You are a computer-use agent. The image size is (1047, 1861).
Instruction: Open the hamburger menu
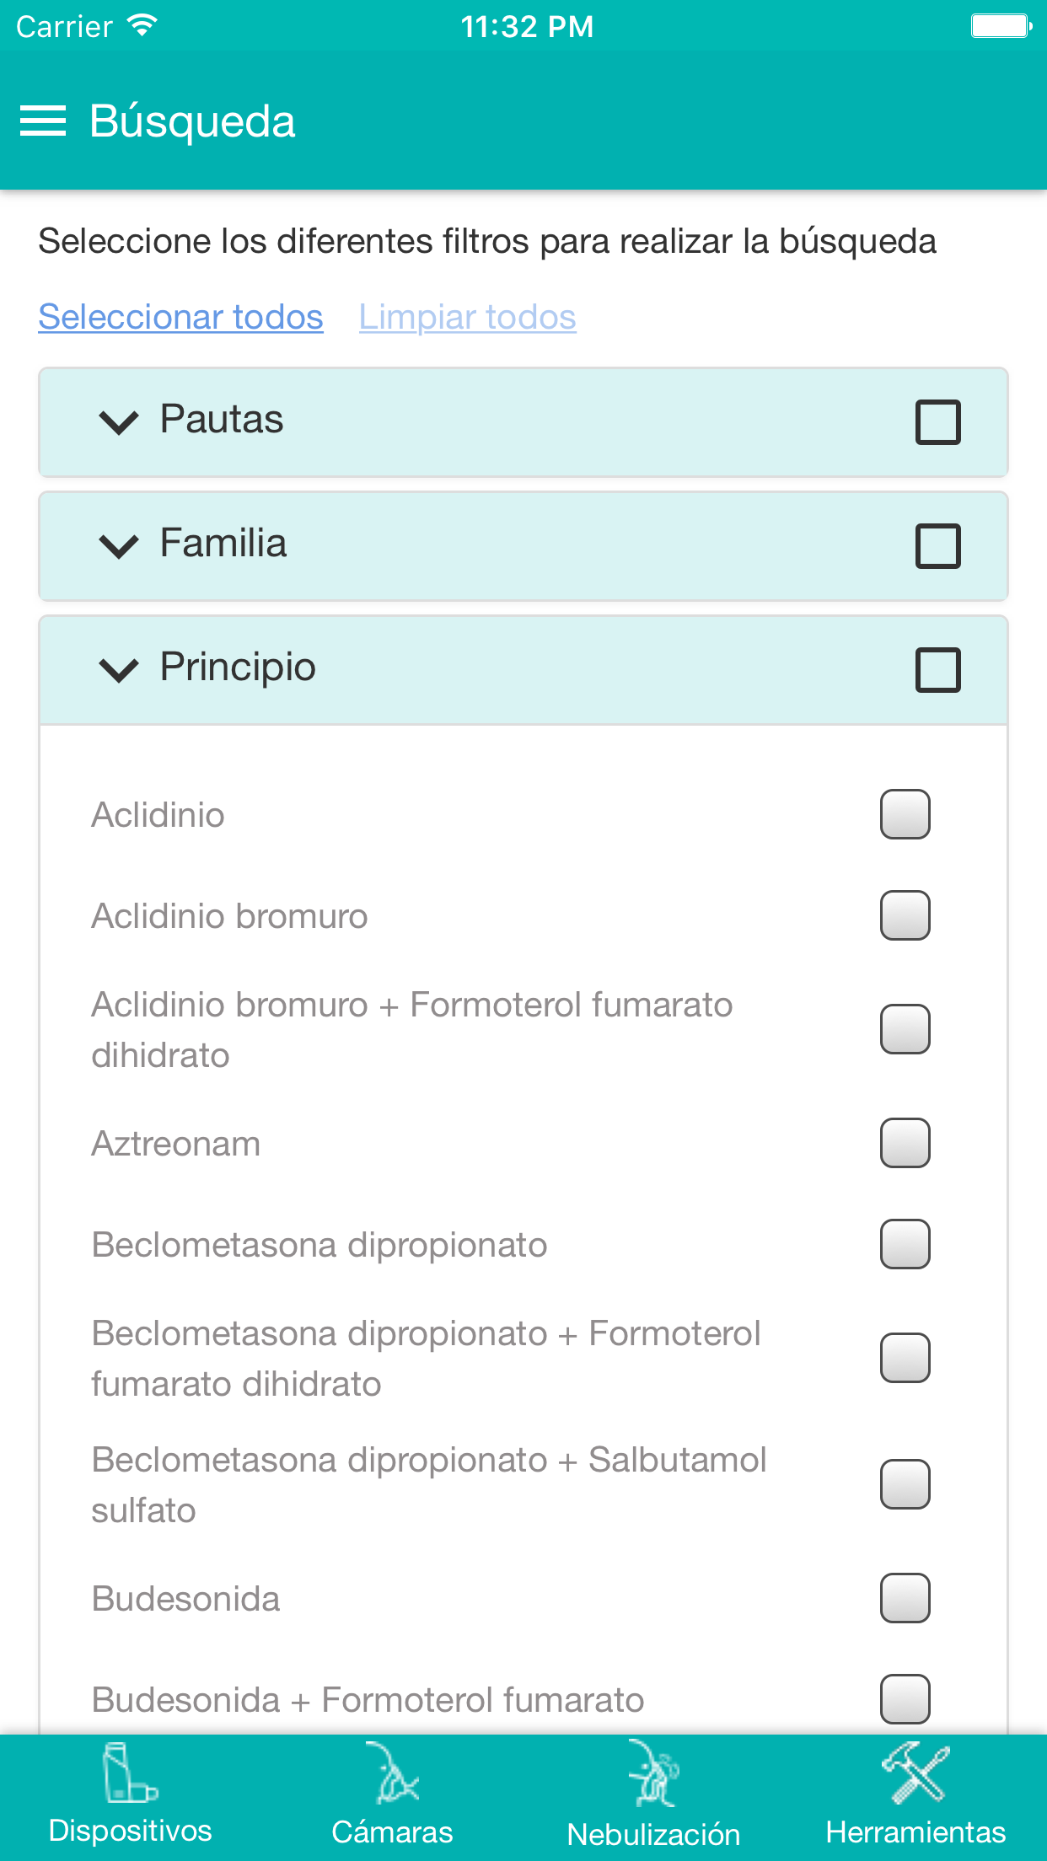(x=43, y=121)
